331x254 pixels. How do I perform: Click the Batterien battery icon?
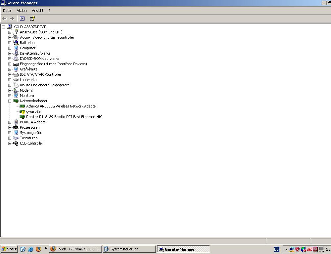tap(16, 42)
